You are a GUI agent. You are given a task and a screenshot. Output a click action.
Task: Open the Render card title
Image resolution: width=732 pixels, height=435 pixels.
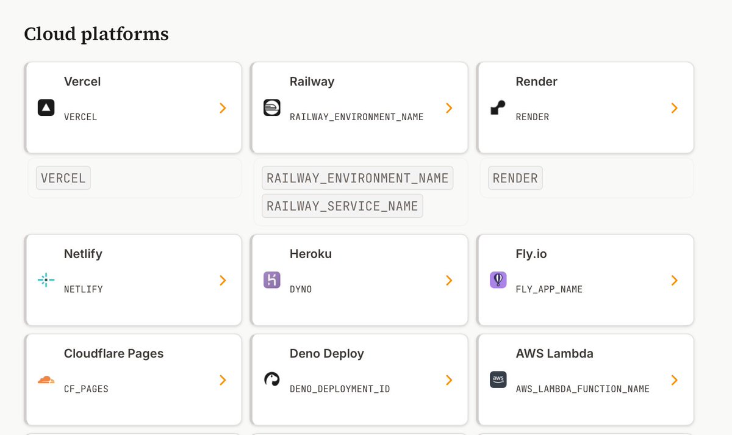click(x=536, y=82)
